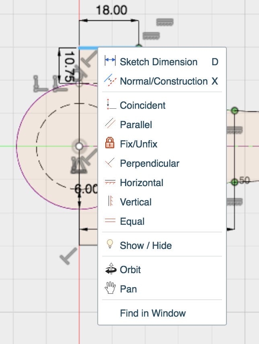Screen dimensions: 259x344
Task: Select the highlighted blue sketch line
Action: [88, 48]
